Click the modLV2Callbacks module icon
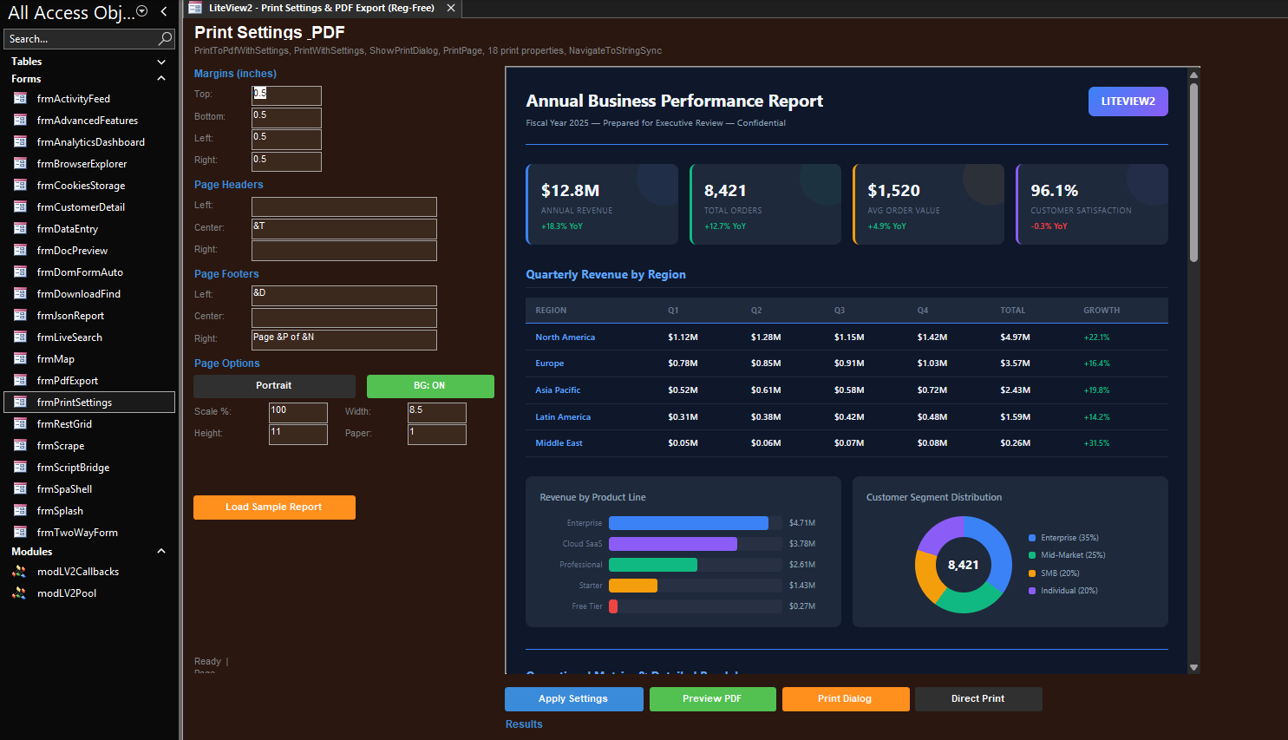 (x=19, y=571)
